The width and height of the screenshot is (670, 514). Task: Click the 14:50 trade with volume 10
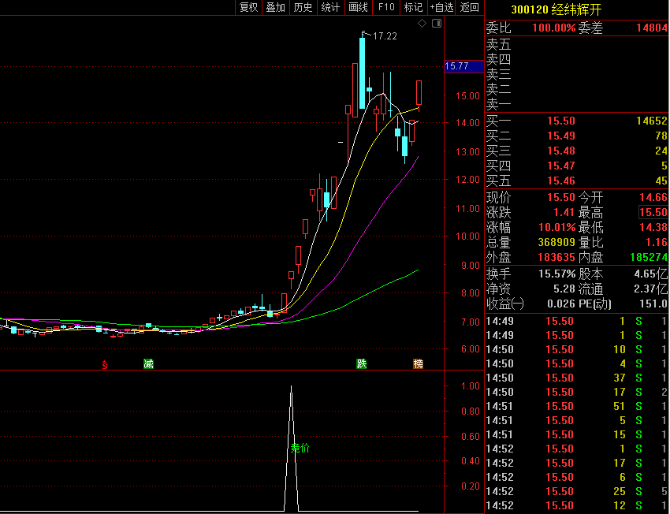[577, 349]
